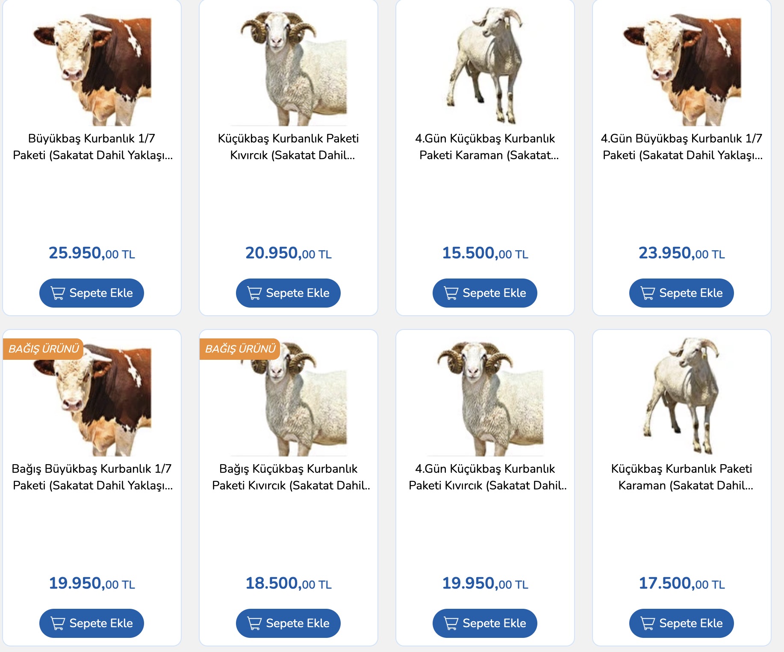This screenshot has width=784, height=652.
Task: Click the sheep photo of the 17.500,00 TL product
Action: pos(682,396)
